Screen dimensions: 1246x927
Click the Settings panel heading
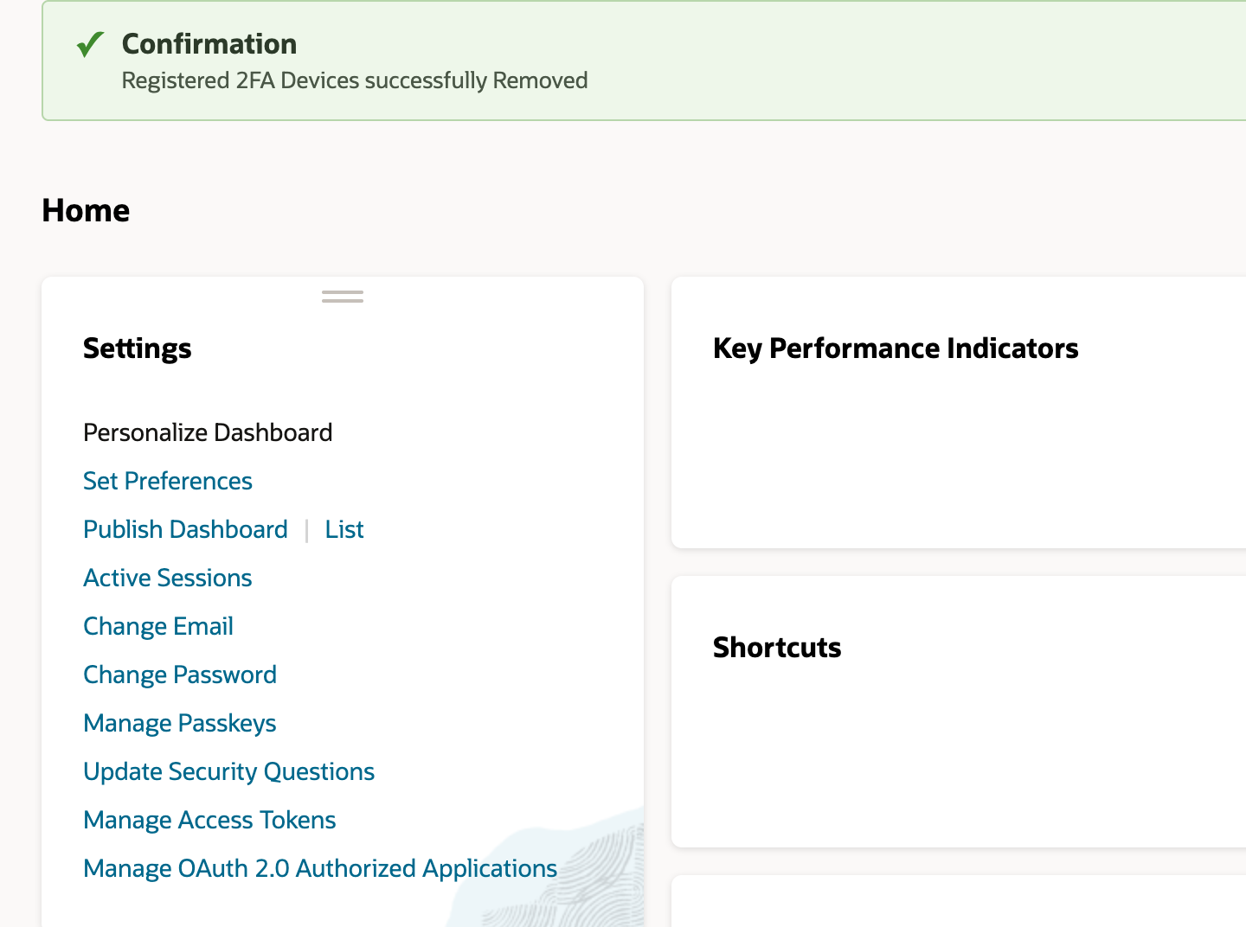[138, 348]
